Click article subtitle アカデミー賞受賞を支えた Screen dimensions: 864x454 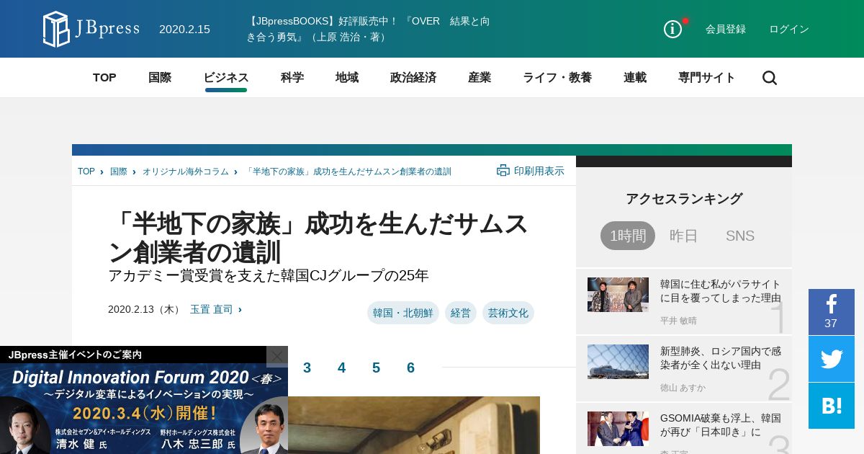269,275
